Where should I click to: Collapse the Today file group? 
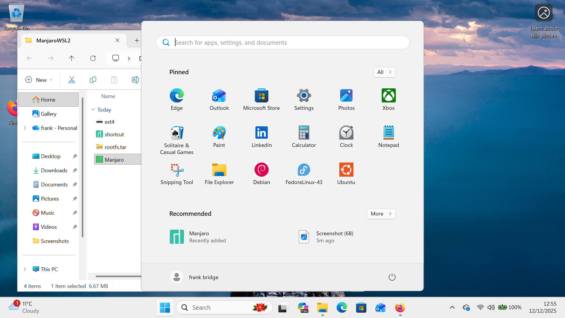(x=93, y=110)
